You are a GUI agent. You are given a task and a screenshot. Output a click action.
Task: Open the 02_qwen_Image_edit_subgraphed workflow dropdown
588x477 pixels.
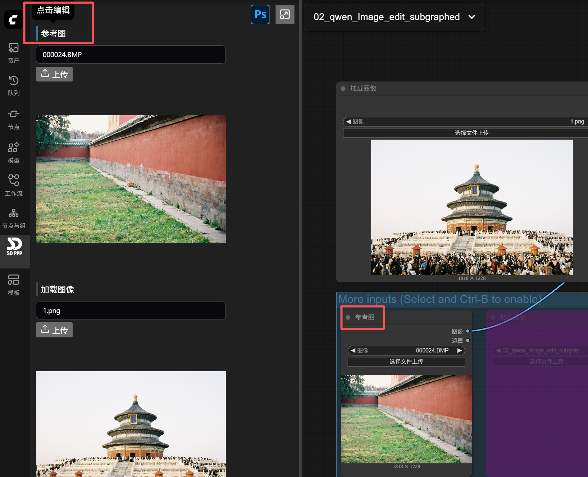[x=394, y=17]
